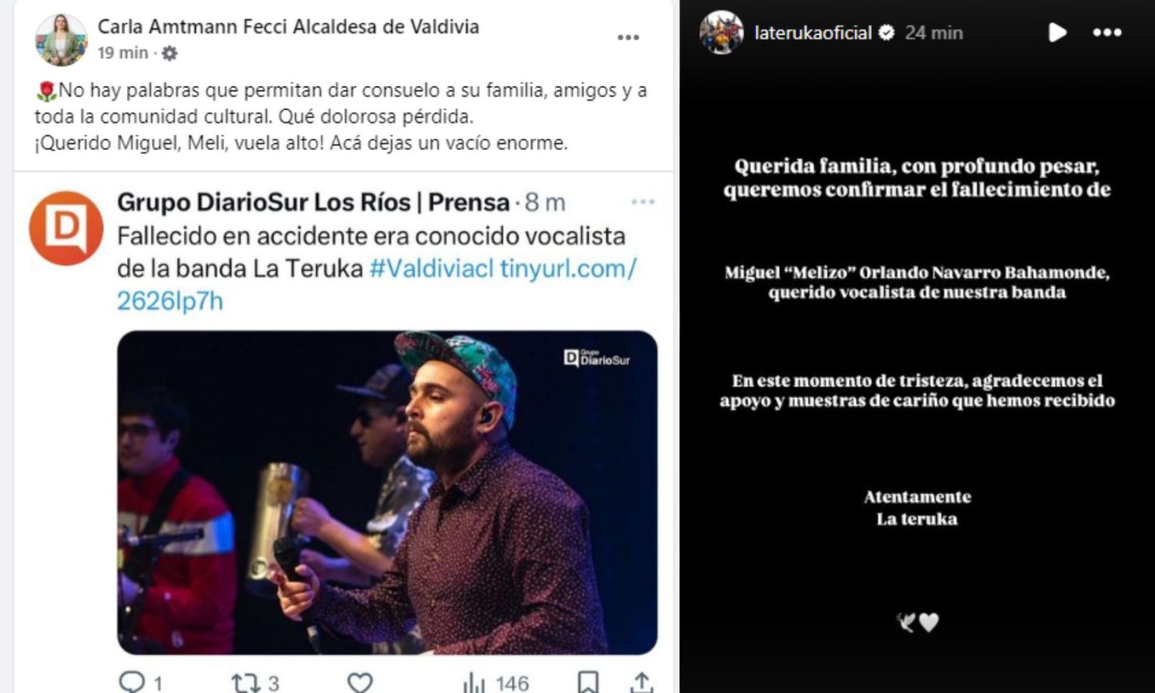Click the tweet reply speech bubble icon

pos(132,682)
